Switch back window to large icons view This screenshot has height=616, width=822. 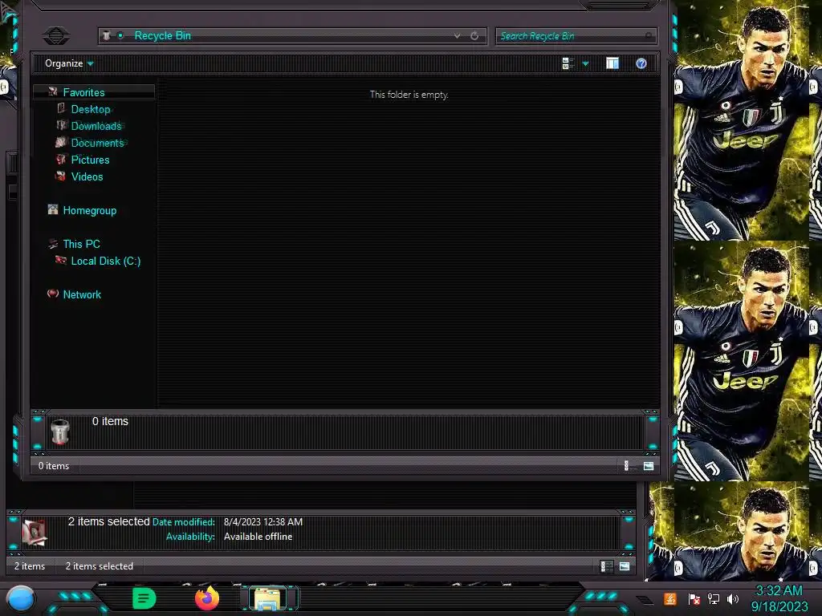(625, 566)
